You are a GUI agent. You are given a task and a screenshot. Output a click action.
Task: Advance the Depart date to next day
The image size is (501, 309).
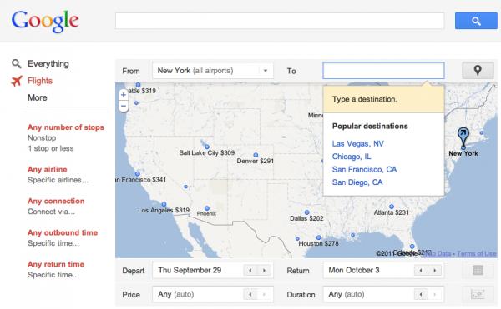(264, 271)
